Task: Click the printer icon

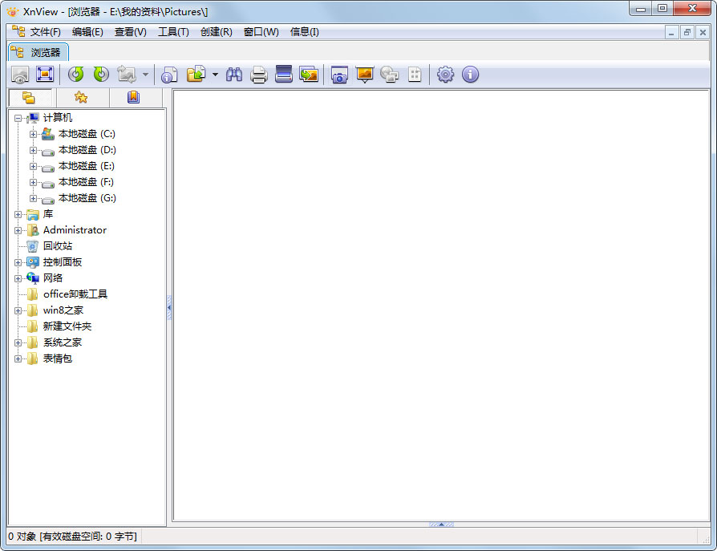Action: pyautogui.click(x=259, y=75)
